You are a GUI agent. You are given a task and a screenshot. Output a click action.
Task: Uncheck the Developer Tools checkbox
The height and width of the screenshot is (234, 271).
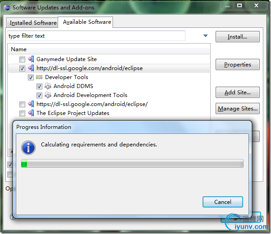point(31,77)
